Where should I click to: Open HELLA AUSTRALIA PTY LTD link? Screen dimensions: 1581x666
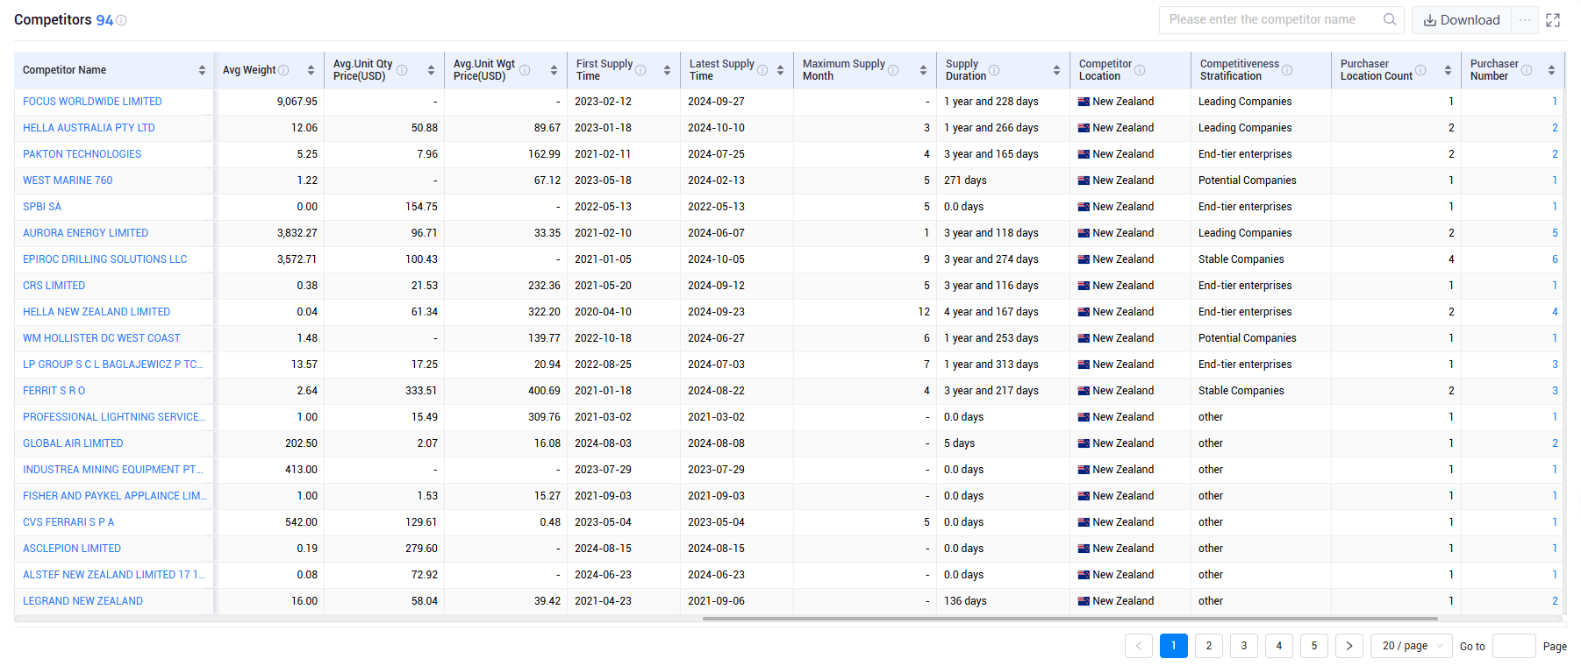click(x=89, y=128)
